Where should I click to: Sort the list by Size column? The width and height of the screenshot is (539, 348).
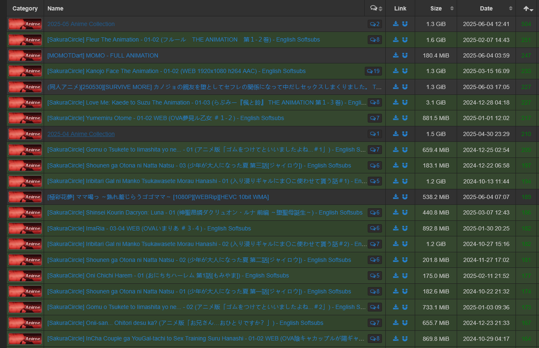(436, 8)
